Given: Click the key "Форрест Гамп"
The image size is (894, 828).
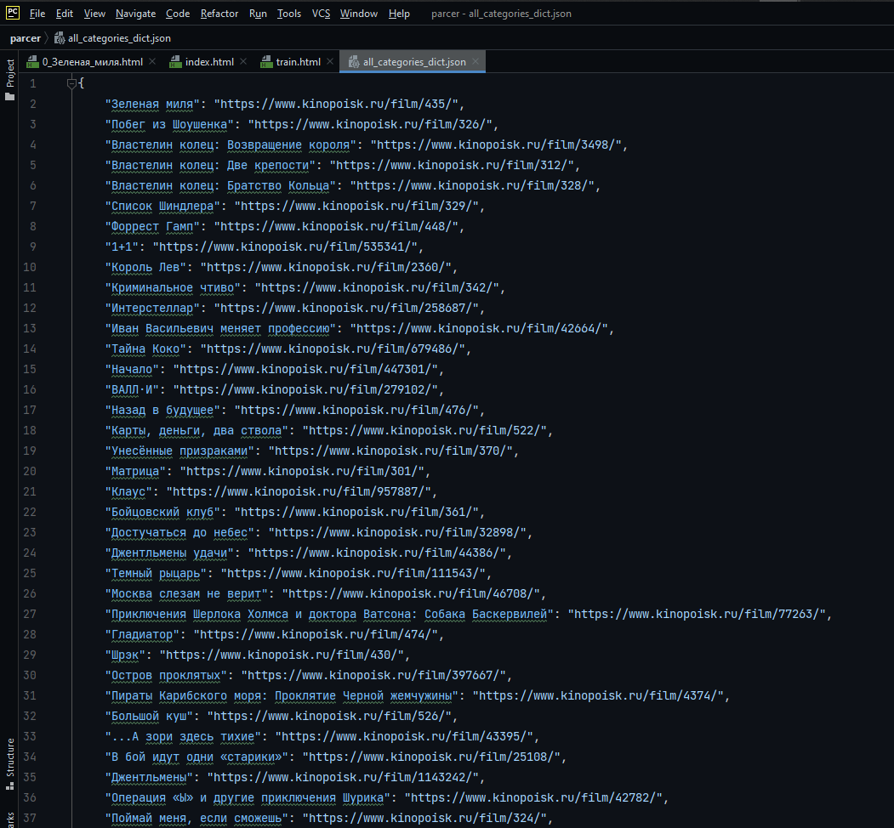Looking at the screenshot, I should pyautogui.click(x=152, y=226).
